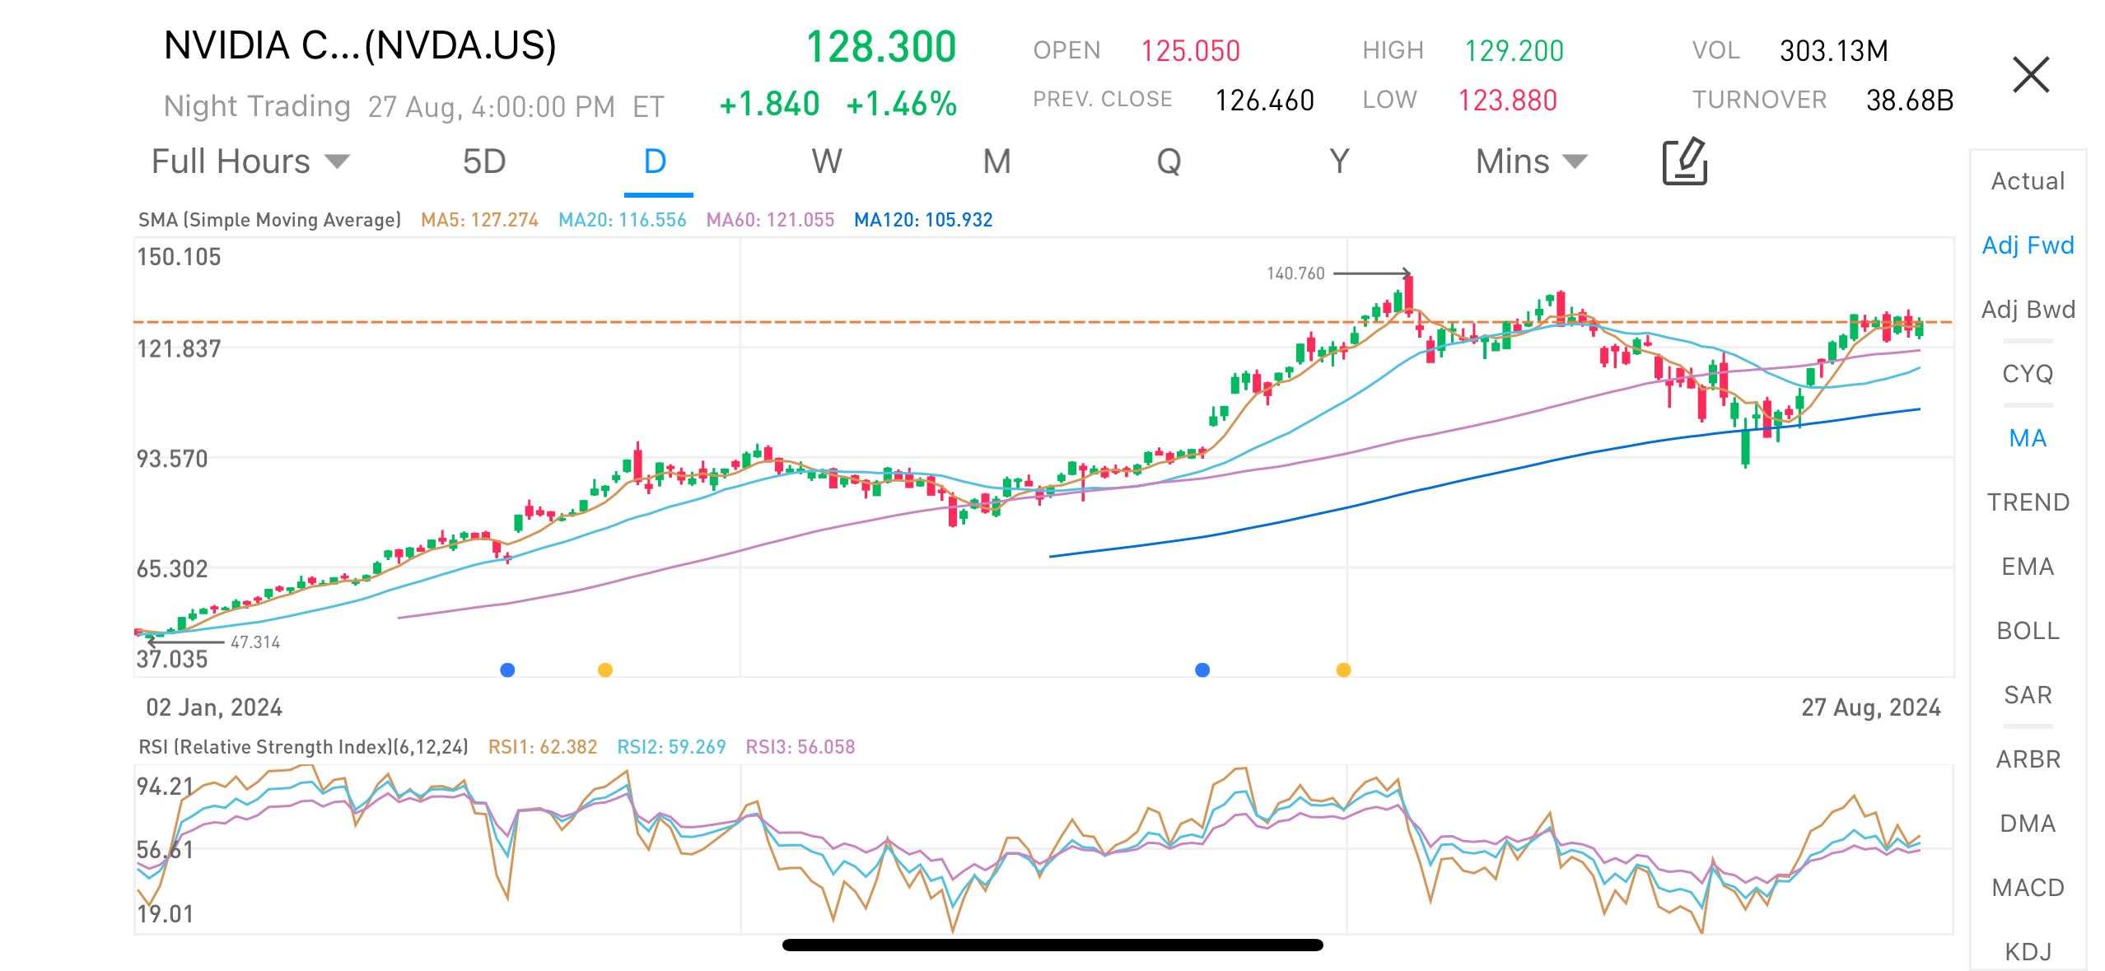Select the KDJ sub-chart indicator

click(2028, 952)
